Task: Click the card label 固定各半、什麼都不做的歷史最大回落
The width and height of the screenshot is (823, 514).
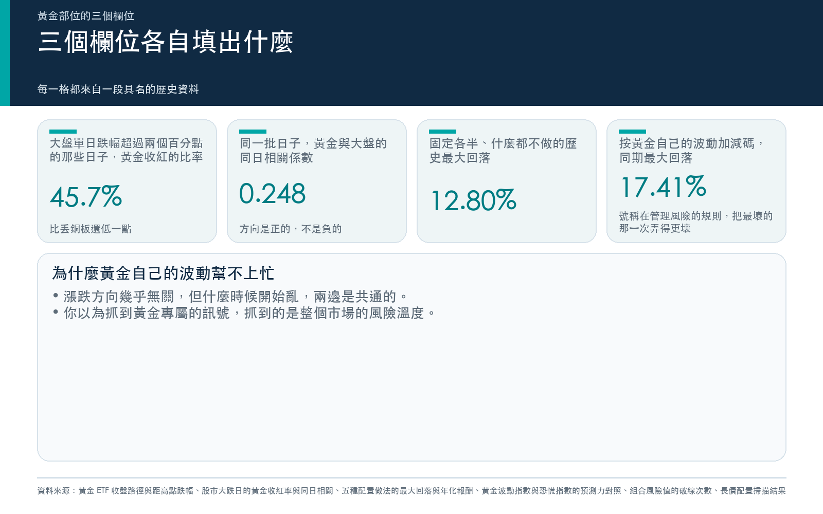Action: [x=503, y=151]
